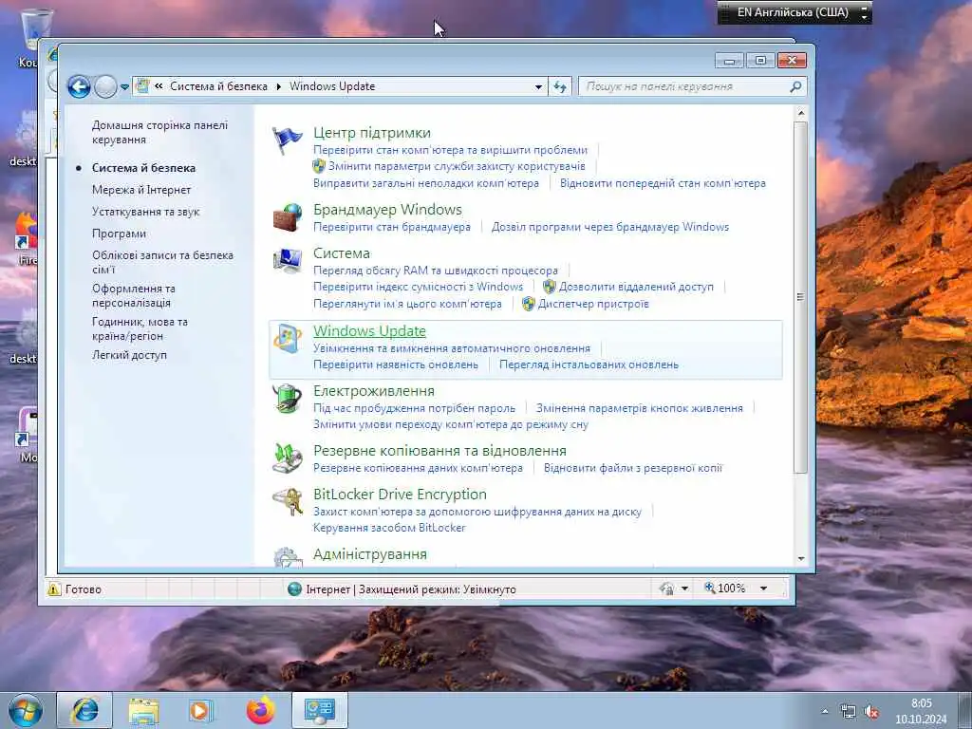The height and width of the screenshot is (729, 972).
Task: Open the Windows Update heading link
Action: 369,331
